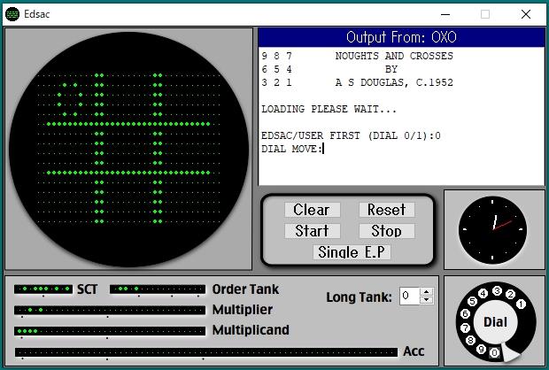The width and height of the screenshot is (549, 370).
Task: Click the 'LOADING PLEASE WAIT...' text
Action: (329, 109)
